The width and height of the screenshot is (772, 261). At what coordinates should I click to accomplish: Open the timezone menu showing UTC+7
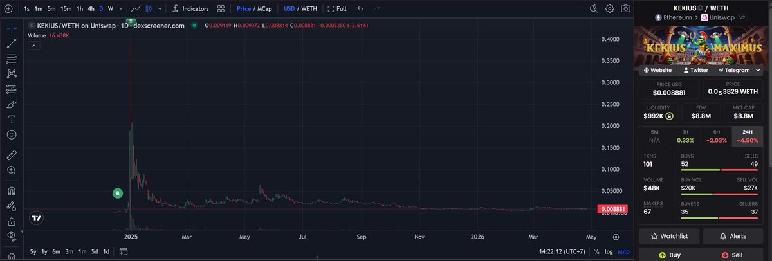563,251
